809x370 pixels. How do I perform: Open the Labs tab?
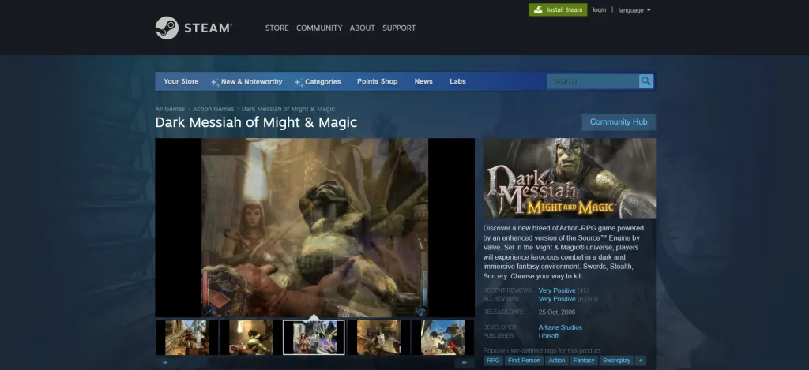point(457,81)
